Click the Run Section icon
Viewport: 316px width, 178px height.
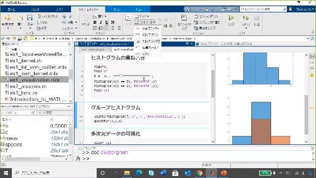tap(184, 18)
